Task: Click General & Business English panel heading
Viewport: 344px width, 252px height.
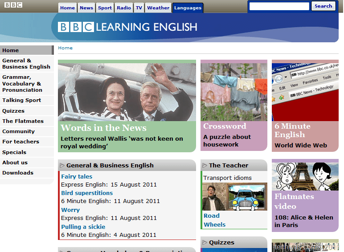Action: (110, 166)
